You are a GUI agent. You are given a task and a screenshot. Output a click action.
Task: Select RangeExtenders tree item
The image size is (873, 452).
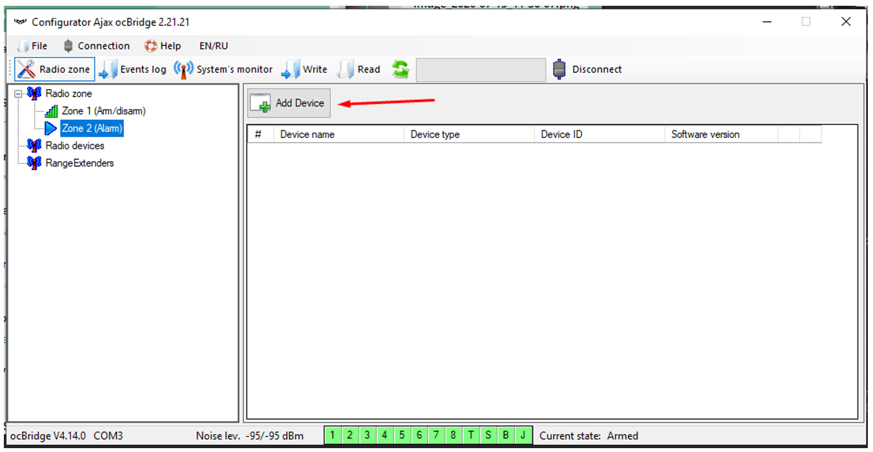(x=80, y=163)
